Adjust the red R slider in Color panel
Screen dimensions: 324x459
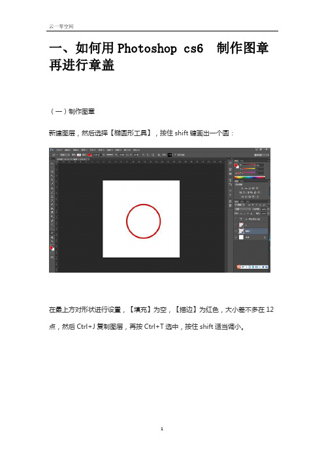(x=249, y=165)
